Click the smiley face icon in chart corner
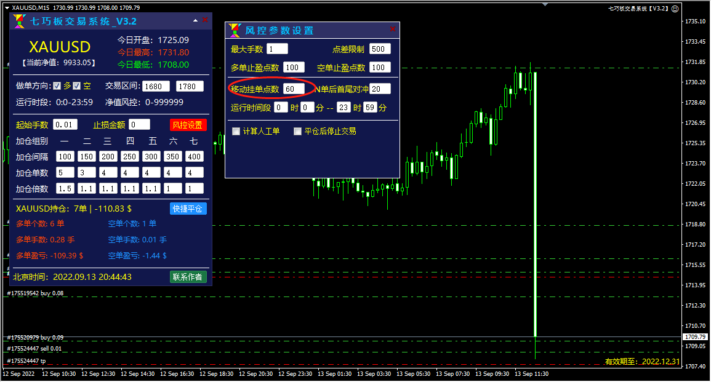The height and width of the screenshot is (382, 711). click(x=675, y=9)
